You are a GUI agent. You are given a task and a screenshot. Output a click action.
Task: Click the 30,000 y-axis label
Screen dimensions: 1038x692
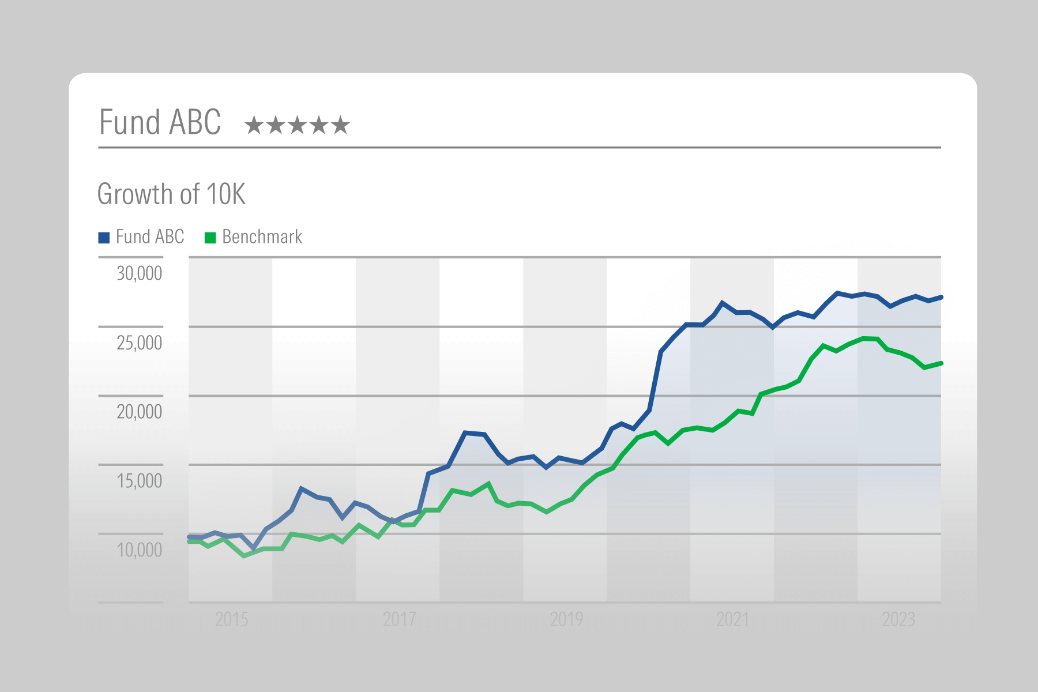140,273
